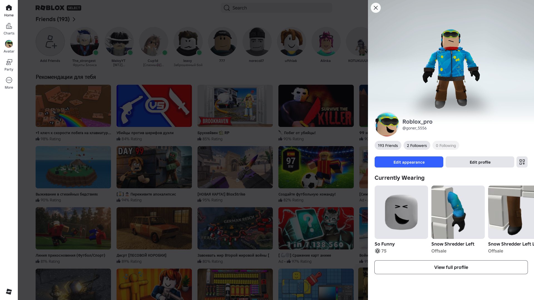Click the Roblox Select logo
The height and width of the screenshot is (300, 534).
coord(58,8)
